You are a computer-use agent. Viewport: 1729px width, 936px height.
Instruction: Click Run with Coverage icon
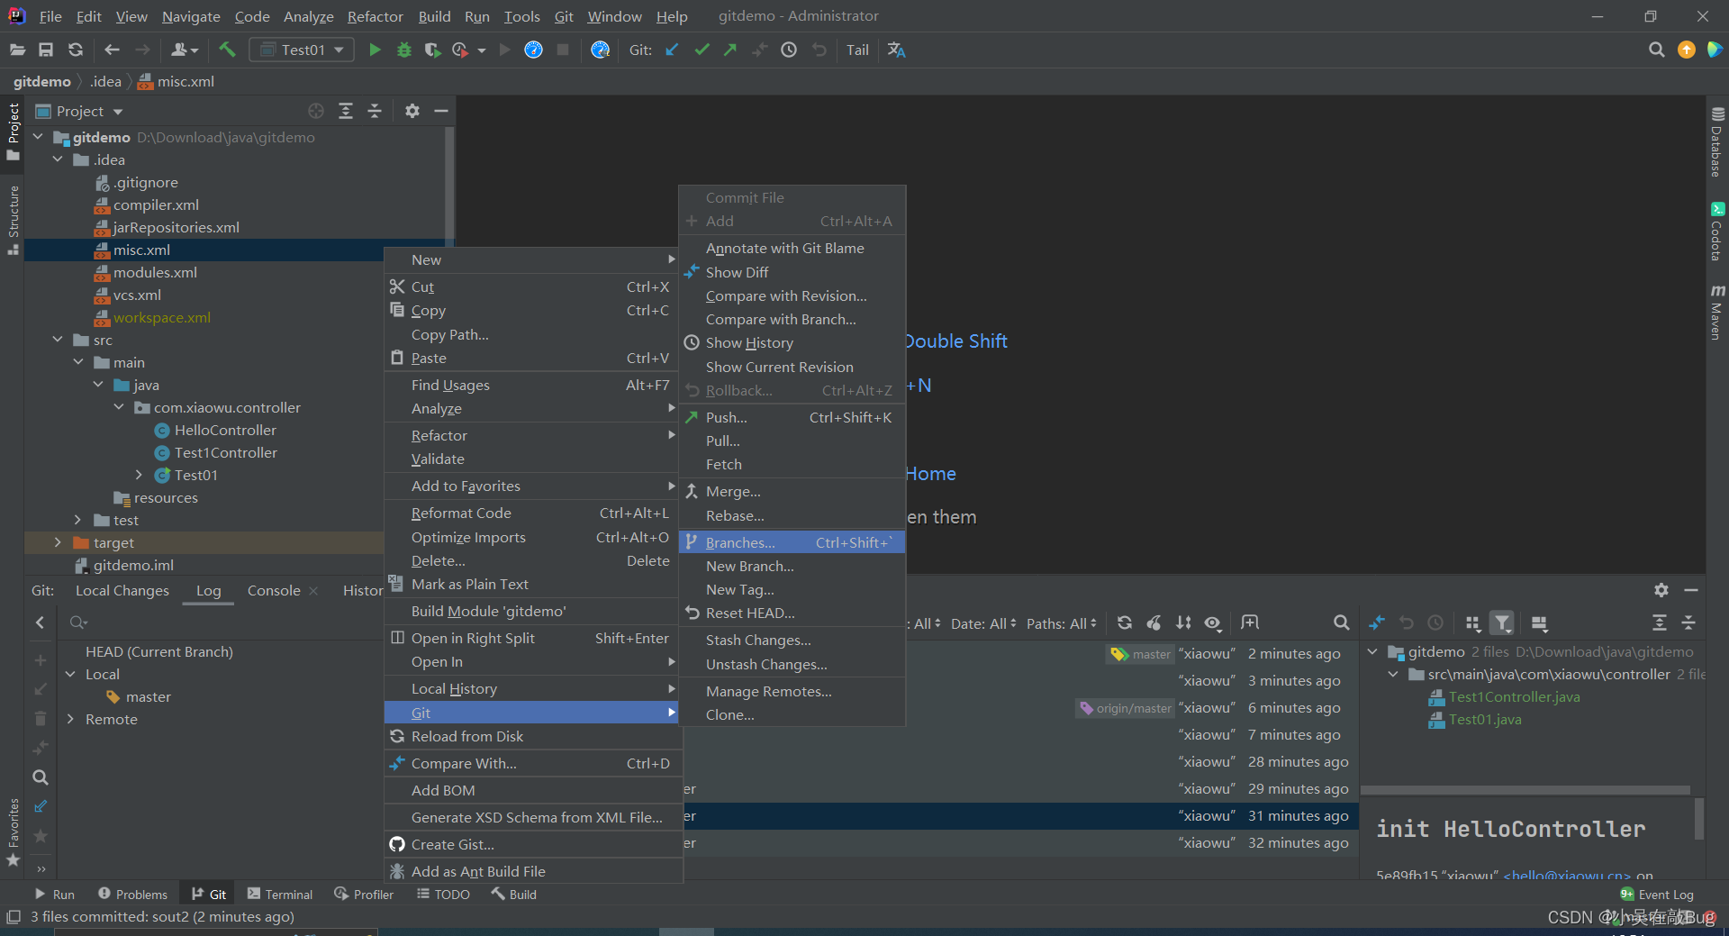coord(432,50)
